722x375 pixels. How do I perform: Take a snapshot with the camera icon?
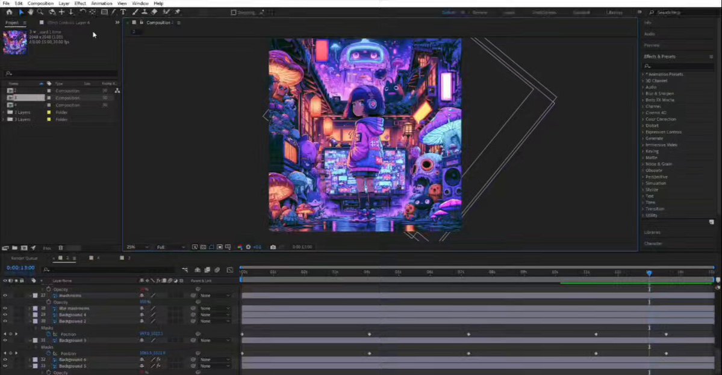tap(273, 247)
